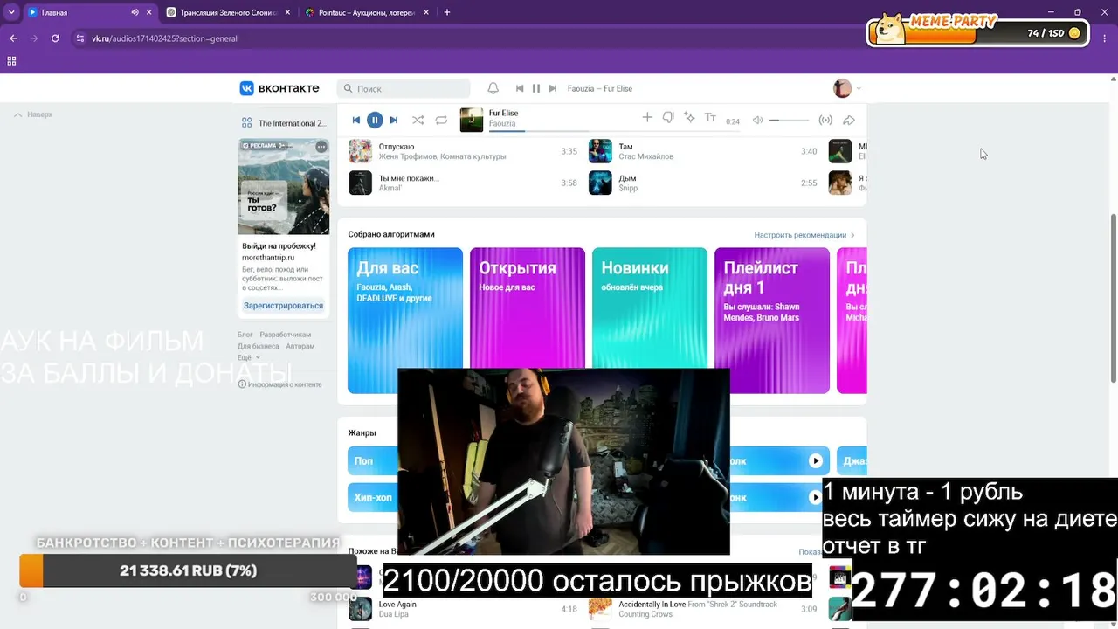Close the Pointauc tab
1118x629 pixels.
(x=426, y=12)
